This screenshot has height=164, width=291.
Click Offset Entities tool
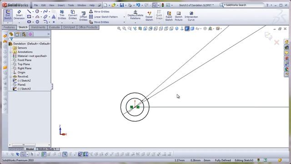coord(83,16)
